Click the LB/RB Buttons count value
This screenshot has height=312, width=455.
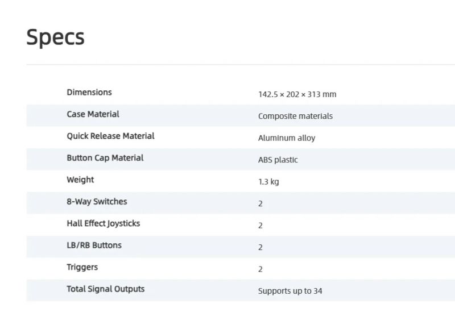(260, 247)
